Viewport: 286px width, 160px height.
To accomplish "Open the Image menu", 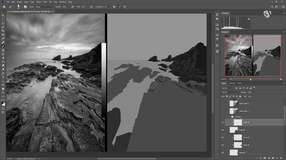I will click(x=19, y=2).
